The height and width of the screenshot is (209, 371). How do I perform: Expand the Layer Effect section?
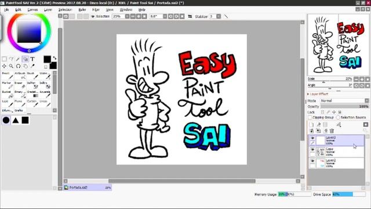[x=318, y=94]
